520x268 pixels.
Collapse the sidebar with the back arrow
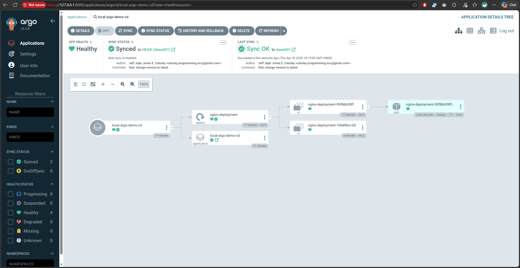(53, 21)
